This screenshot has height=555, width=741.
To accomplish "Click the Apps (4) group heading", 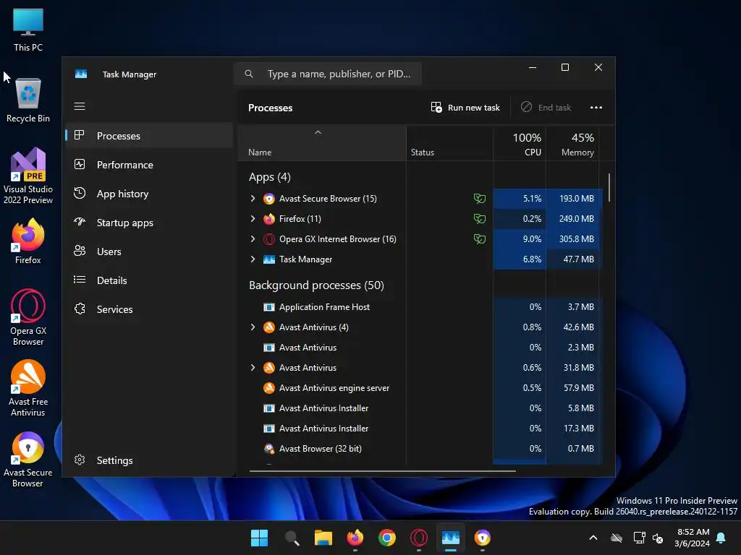I will click(269, 177).
